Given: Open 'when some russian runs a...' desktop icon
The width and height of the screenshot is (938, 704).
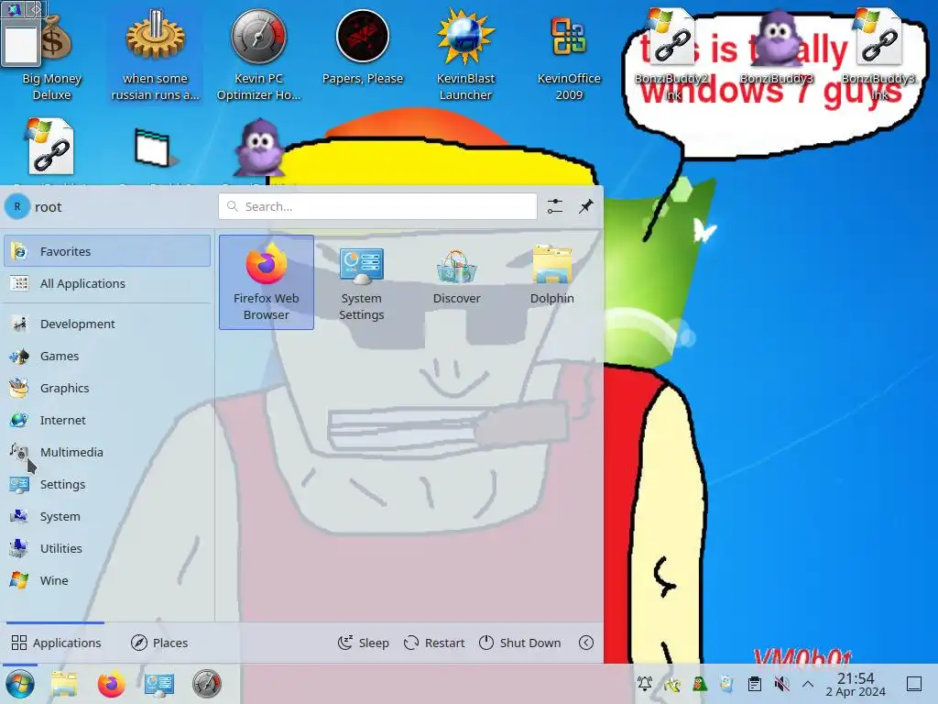Looking at the screenshot, I should [x=155, y=55].
